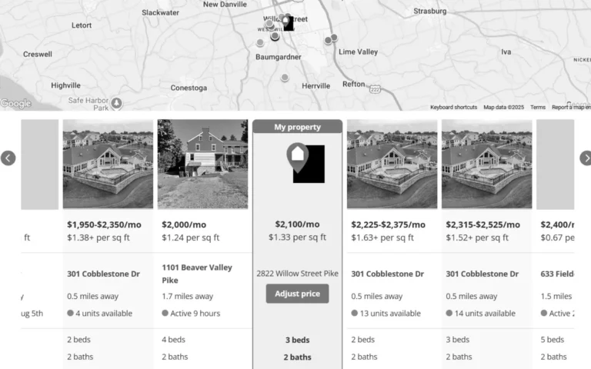Select the $1.33 per sq ft value
The height and width of the screenshot is (369, 591).
297,238
